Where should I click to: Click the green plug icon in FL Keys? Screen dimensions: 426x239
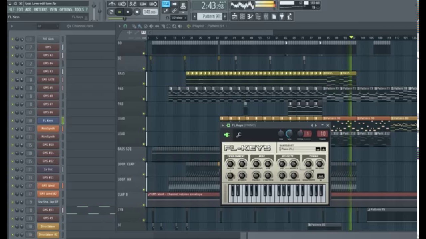[227, 135]
